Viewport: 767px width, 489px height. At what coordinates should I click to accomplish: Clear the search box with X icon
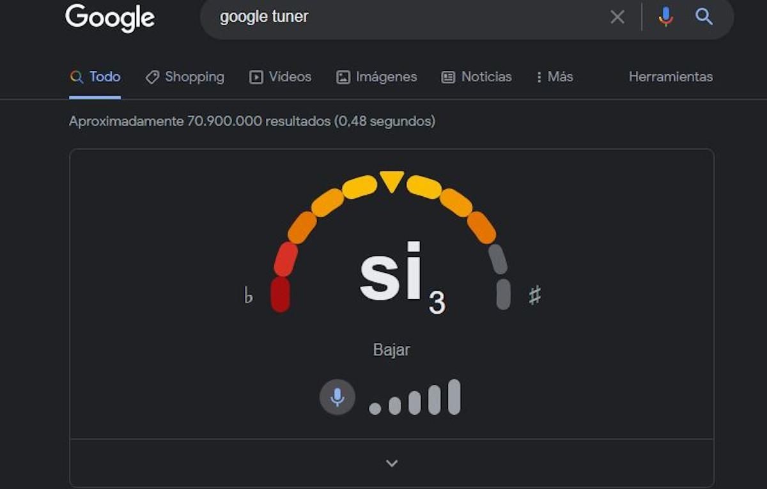click(x=617, y=17)
